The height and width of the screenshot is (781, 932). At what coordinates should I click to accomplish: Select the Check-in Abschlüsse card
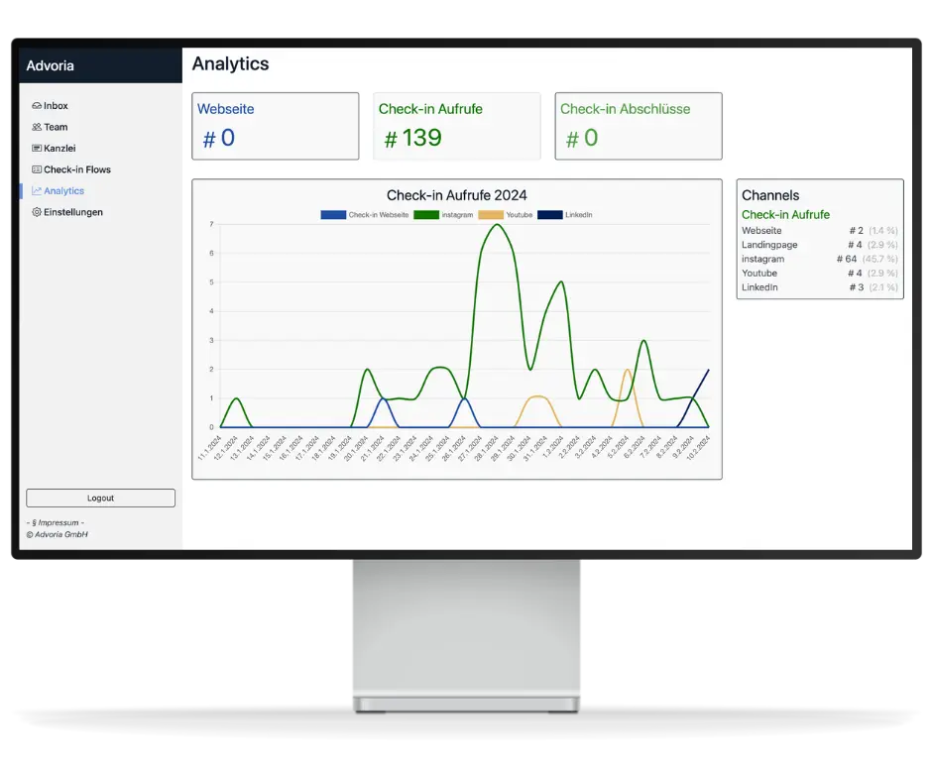tap(638, 126)
